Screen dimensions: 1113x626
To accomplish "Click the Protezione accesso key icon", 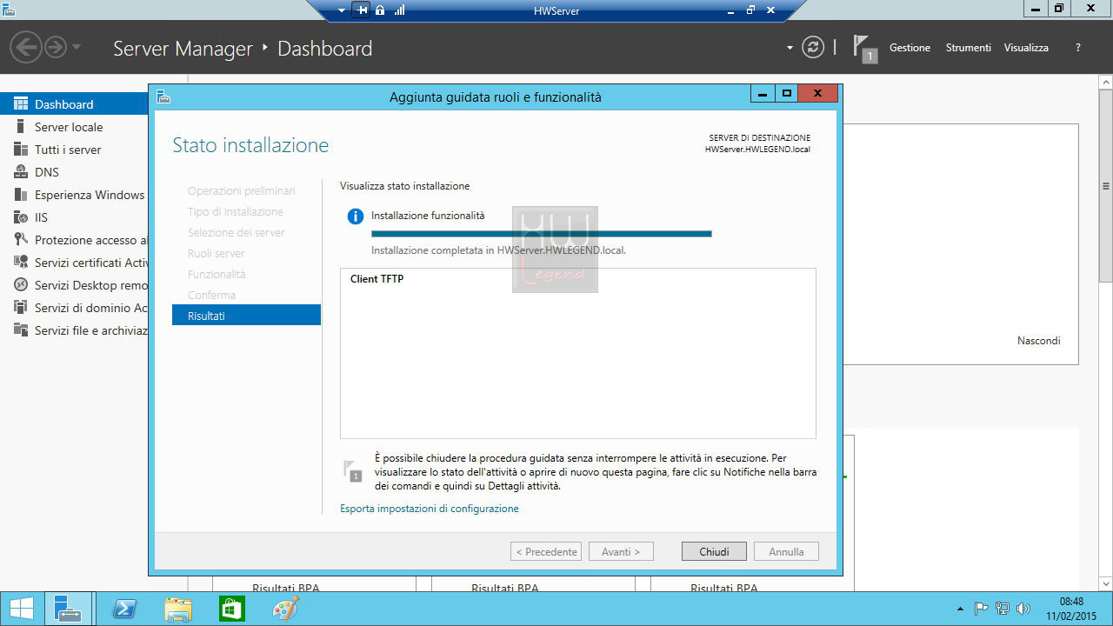I will pos(20,239).
